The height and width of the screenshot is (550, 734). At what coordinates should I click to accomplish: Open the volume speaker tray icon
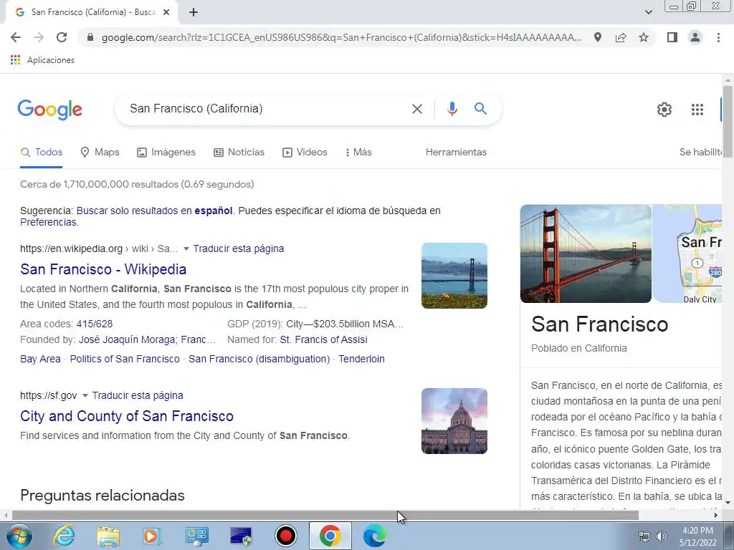(661, 536)
